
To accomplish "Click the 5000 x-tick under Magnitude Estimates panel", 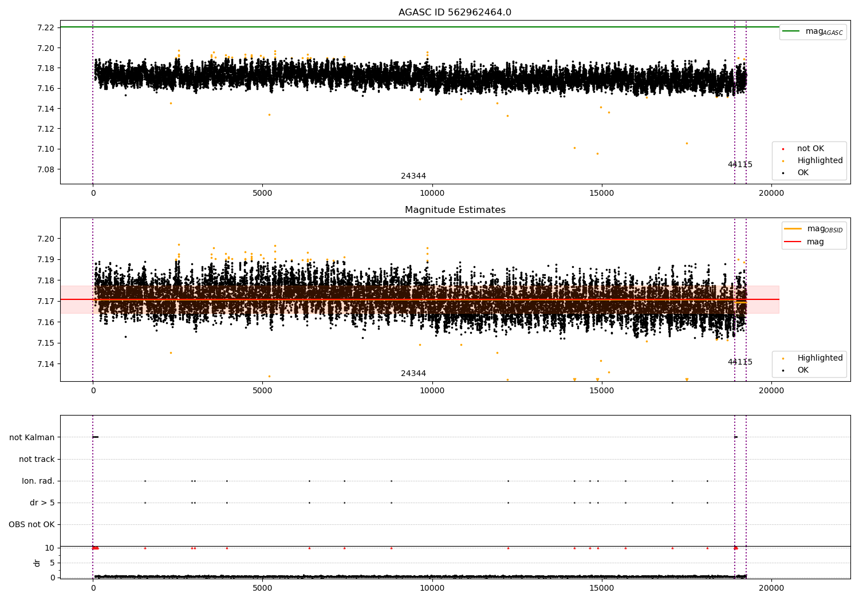I will (x=262, y=391).
